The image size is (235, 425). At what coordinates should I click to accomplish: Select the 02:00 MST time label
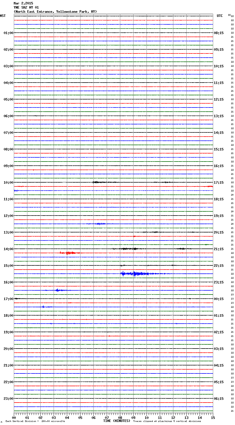pyautogui.click(x=9, y=50)
